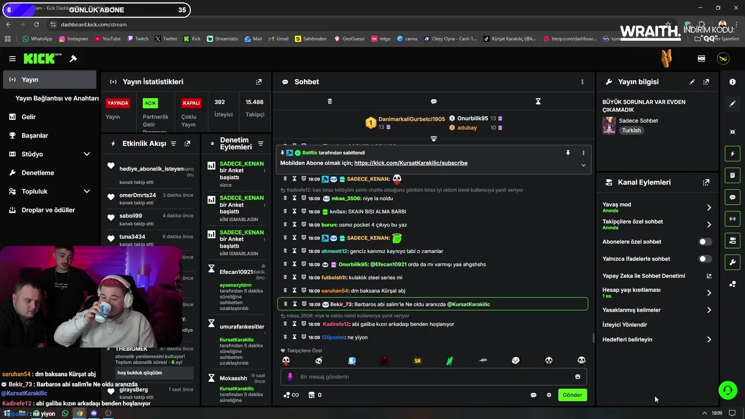Click the green Gönder button
Screen dimensions: 745x419
572,395
